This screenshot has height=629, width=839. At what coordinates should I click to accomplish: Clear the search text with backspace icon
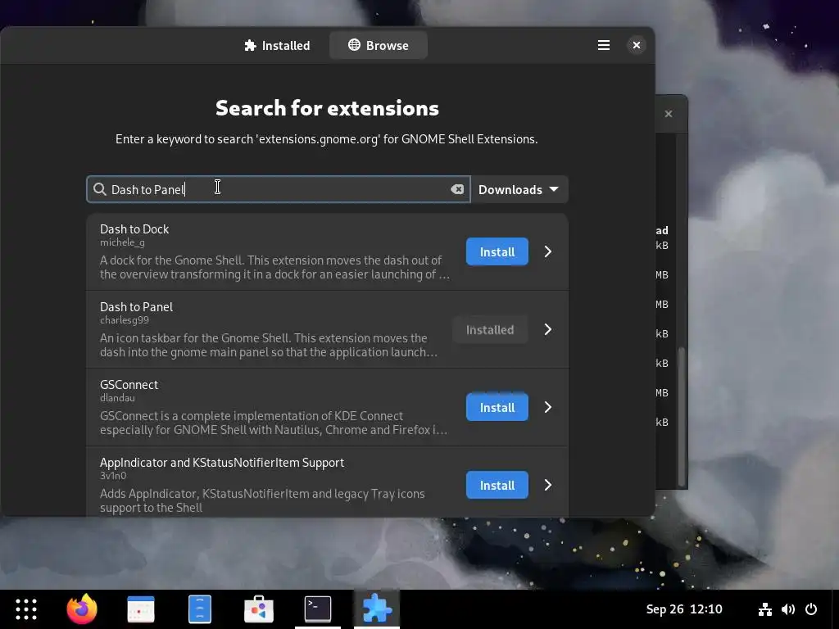(x=457, y=189)
